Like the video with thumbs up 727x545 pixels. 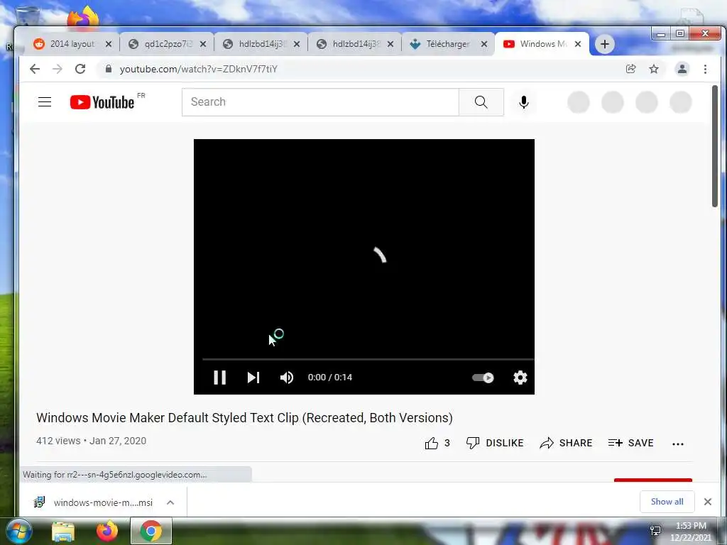437,443
